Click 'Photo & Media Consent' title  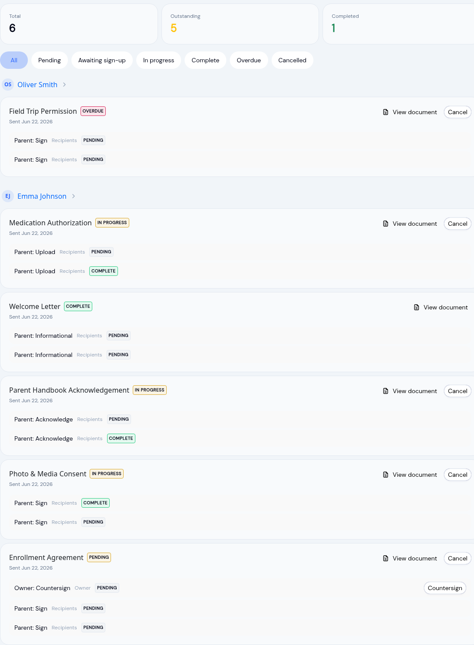48,474
